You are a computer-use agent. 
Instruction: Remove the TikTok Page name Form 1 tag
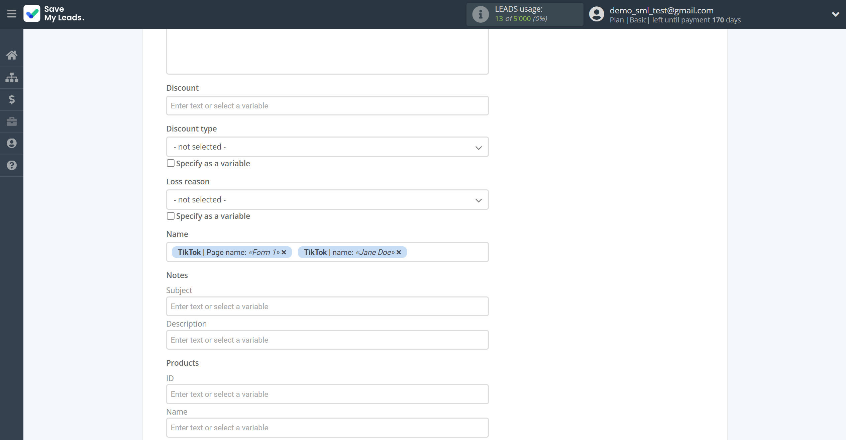tap(284, 252)
